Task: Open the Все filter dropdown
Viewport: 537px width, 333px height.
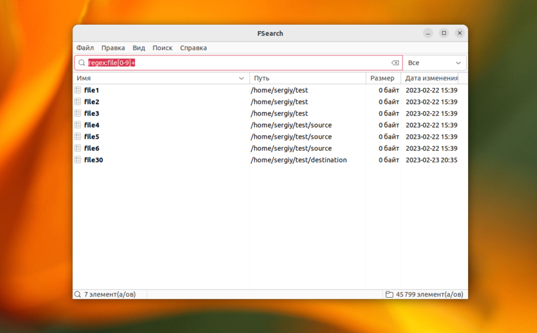Action: point(435,63)
